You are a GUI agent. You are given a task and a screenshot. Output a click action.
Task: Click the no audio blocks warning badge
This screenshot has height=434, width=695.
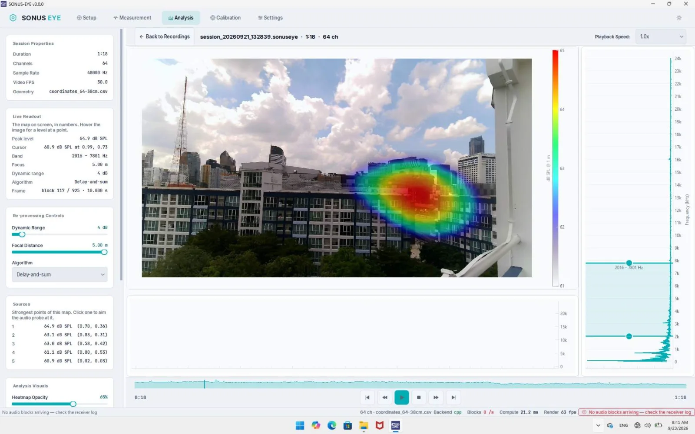(x=637, y=412)
